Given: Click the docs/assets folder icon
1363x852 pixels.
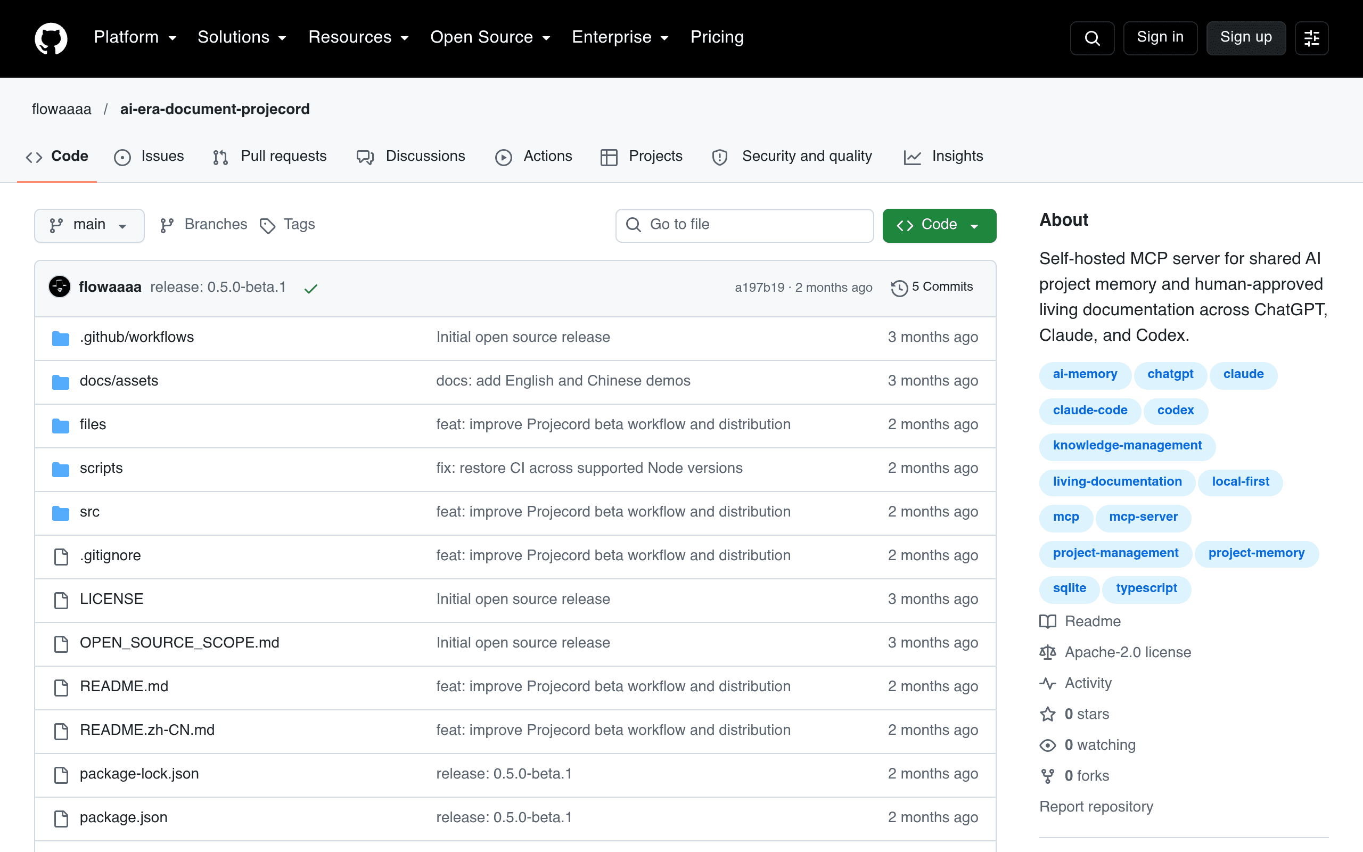Looking at the screenshot, I should click(x=61, y=382).
